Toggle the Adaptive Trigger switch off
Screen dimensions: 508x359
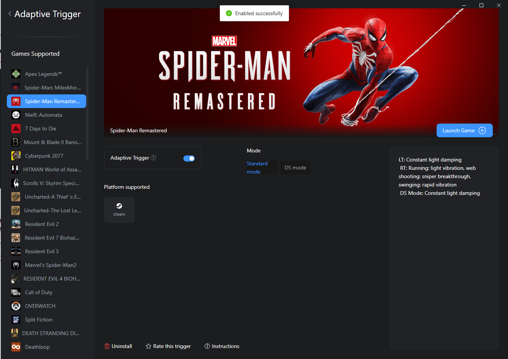(x=189, y=158)
